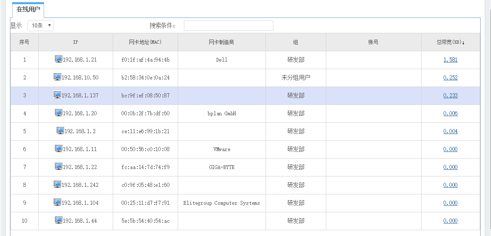The image size is (491, 236).
Task: Click the computer icon beside 192.168.10.50
Action: click(57, 77)
